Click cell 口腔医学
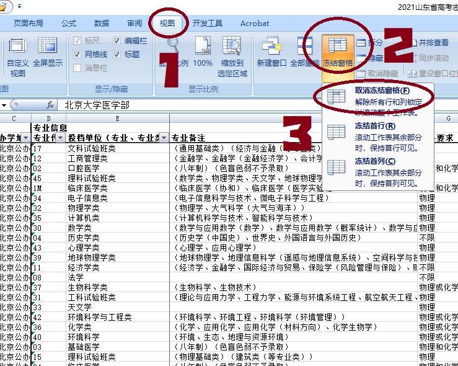This screenshot has height=366, width=458. click(x=118, y=168)
